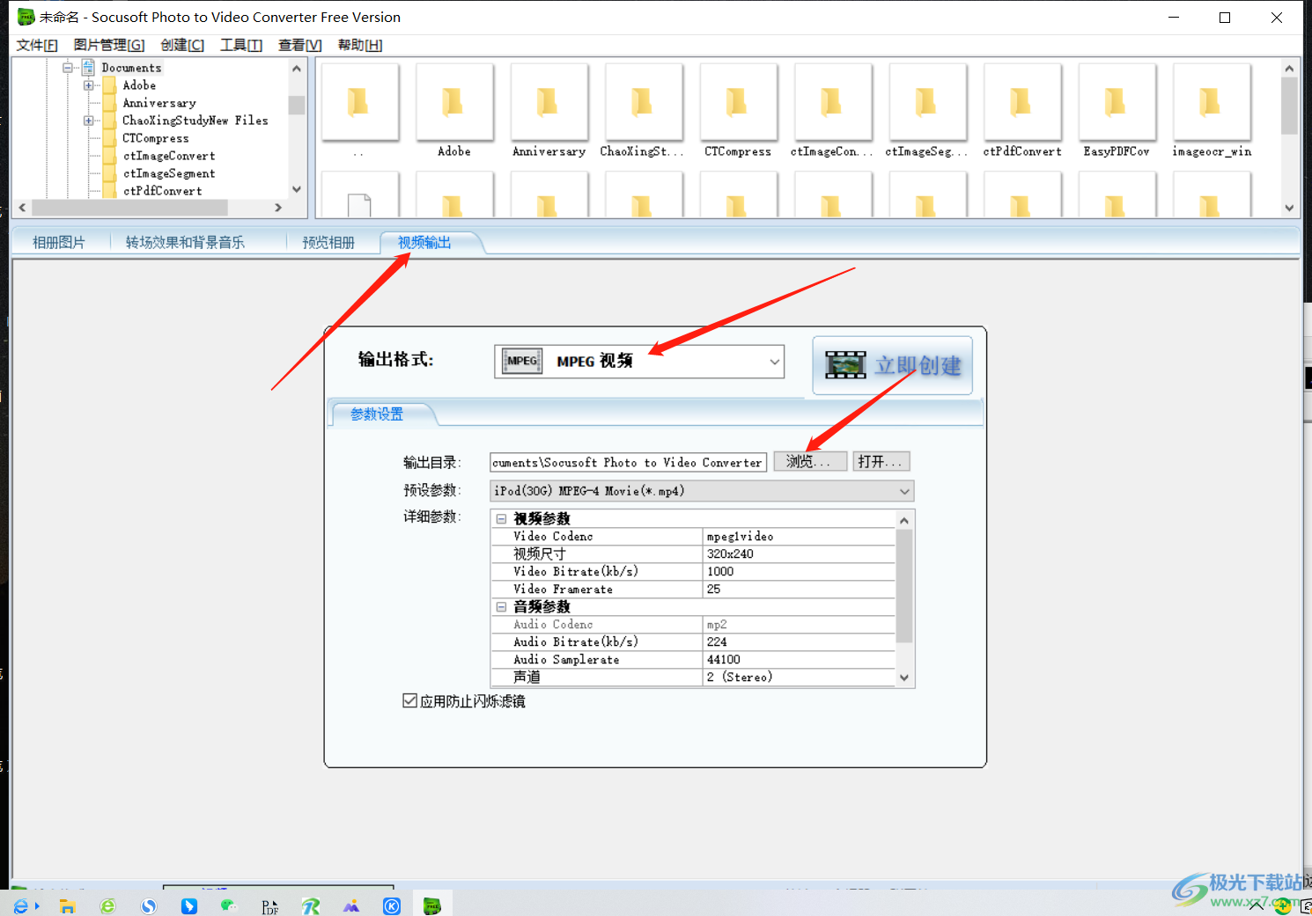Click the 打开... open folder button
Image resolution: width=1312 pixels, height=916 pixels.
tap(881, 462)
